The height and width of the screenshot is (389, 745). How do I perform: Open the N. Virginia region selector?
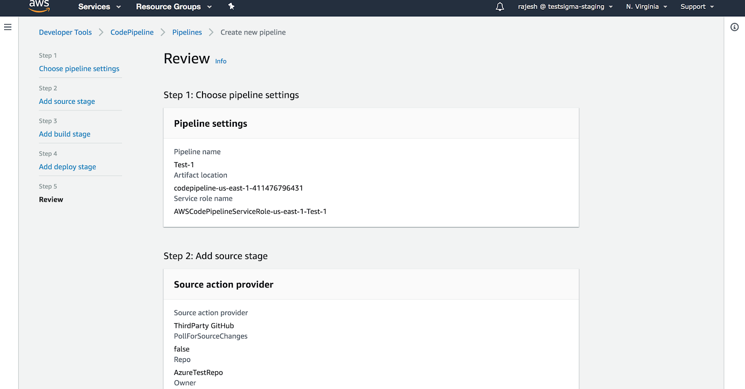(647, 7)
